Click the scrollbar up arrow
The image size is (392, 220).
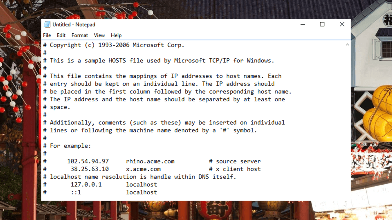click(x=347, y=44)
